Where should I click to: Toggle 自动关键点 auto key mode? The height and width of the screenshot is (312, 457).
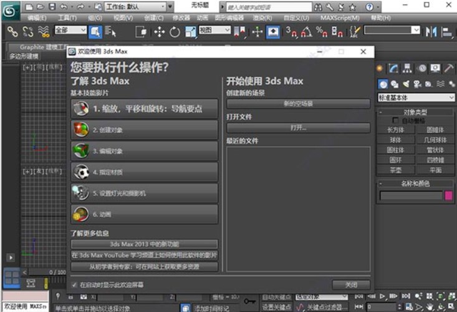tap(276, 297)
